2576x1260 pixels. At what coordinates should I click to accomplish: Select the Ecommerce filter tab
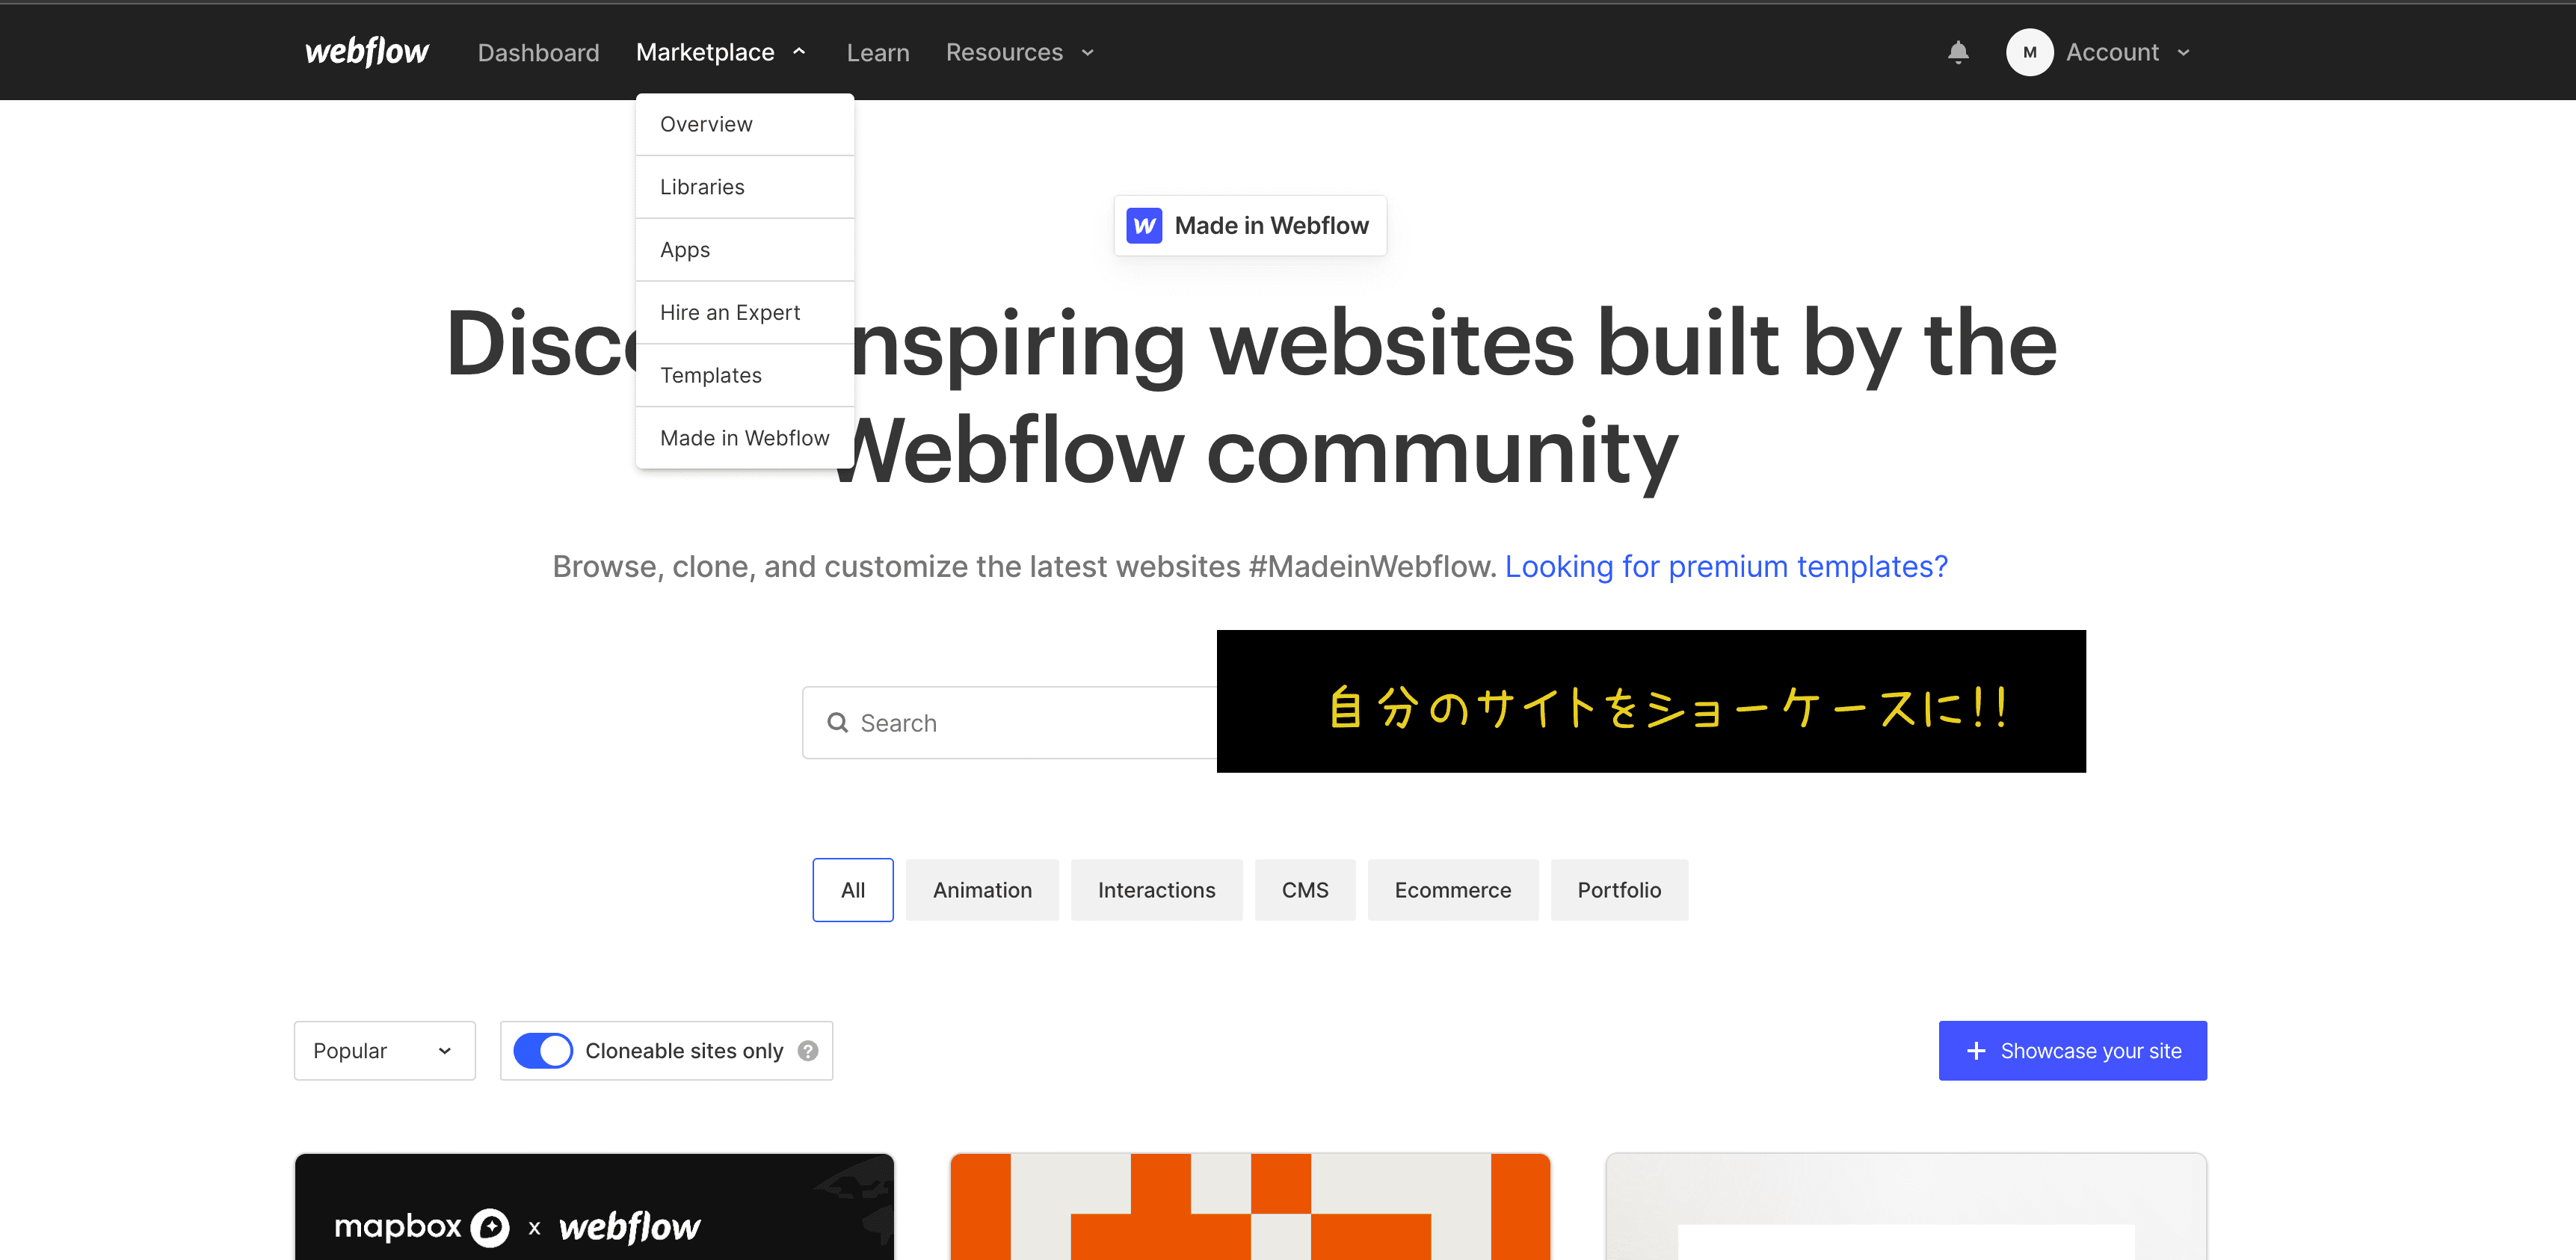1452,889
